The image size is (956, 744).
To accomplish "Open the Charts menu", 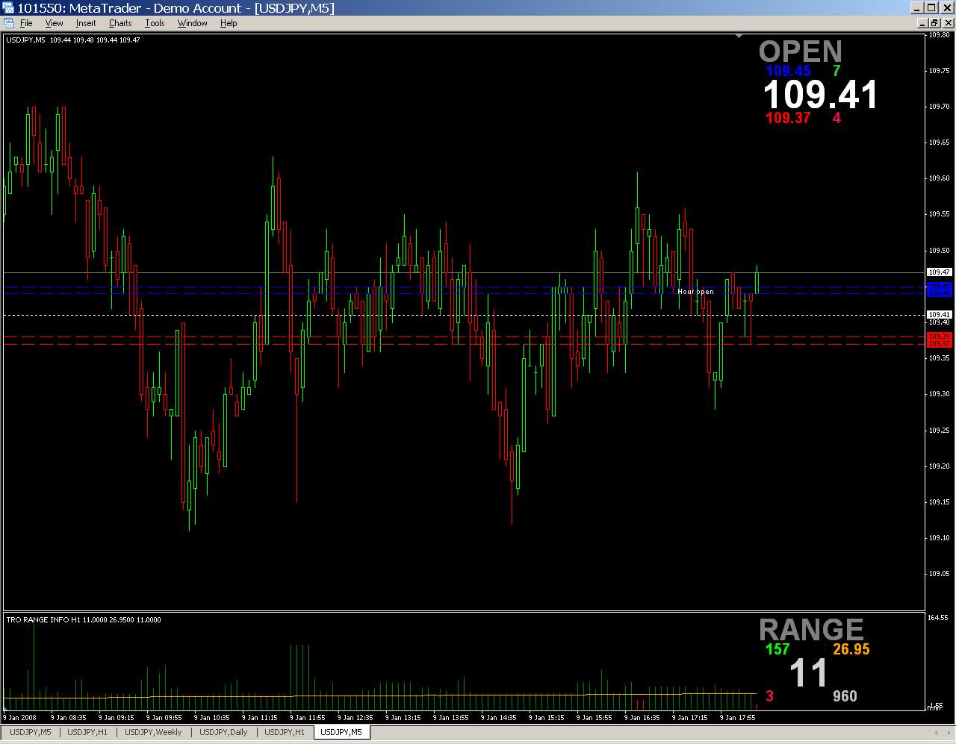I will 120,23.
